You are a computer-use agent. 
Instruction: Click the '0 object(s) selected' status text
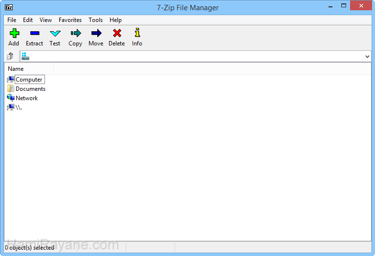click(x=30, y=248)
